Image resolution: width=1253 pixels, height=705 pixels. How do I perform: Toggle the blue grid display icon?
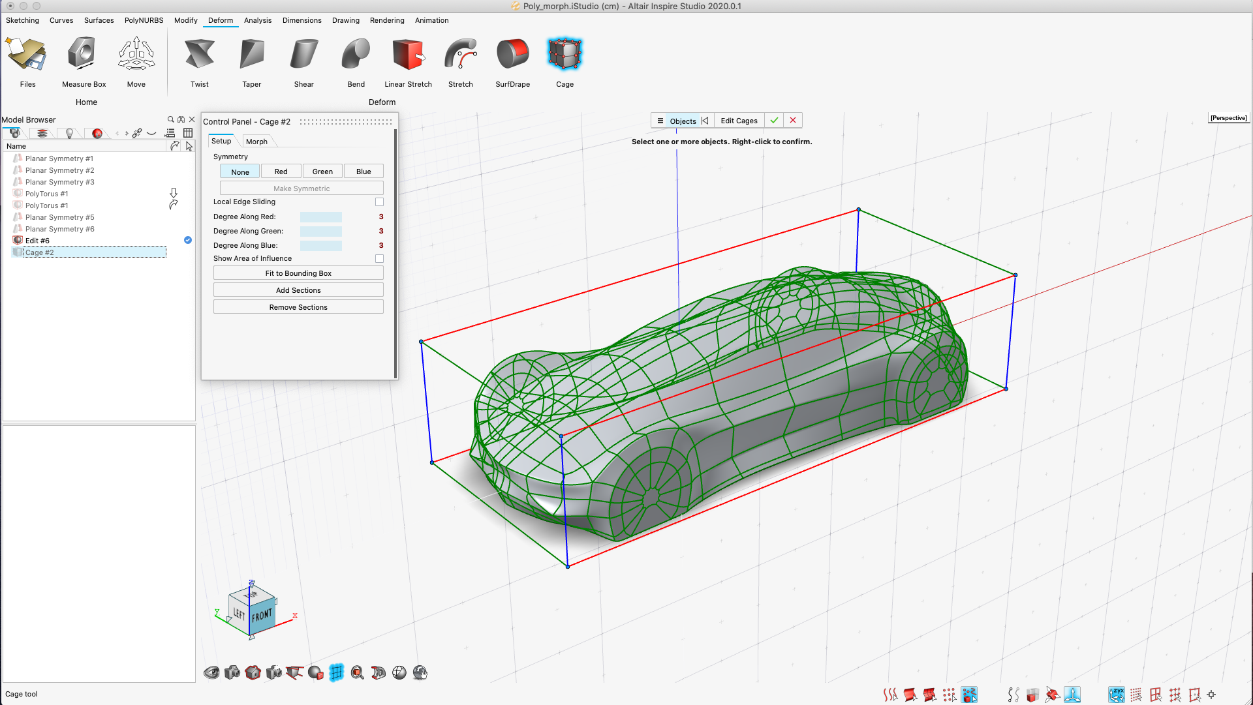click(337, 672)
